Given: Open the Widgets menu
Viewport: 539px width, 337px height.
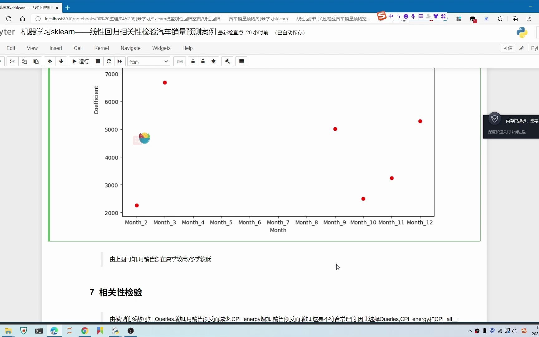Looking at the screenshot, I should (161, 48).
